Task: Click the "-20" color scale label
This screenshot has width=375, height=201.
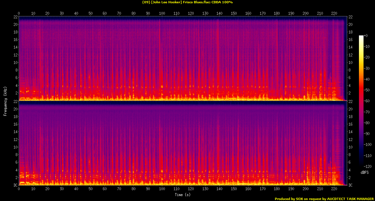Action: 366,57
